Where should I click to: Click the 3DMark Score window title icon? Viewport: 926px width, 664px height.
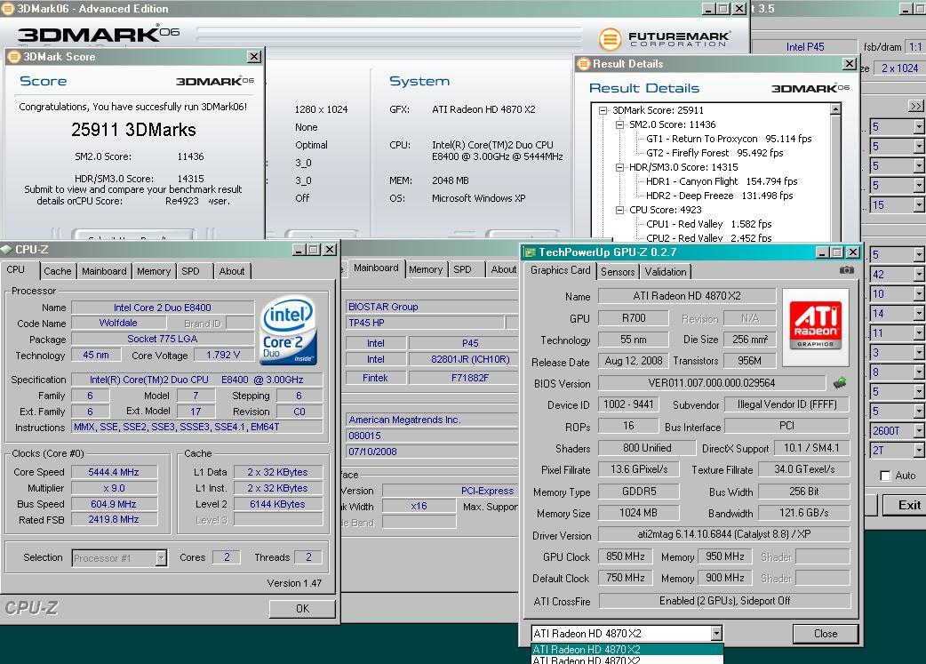13,57
